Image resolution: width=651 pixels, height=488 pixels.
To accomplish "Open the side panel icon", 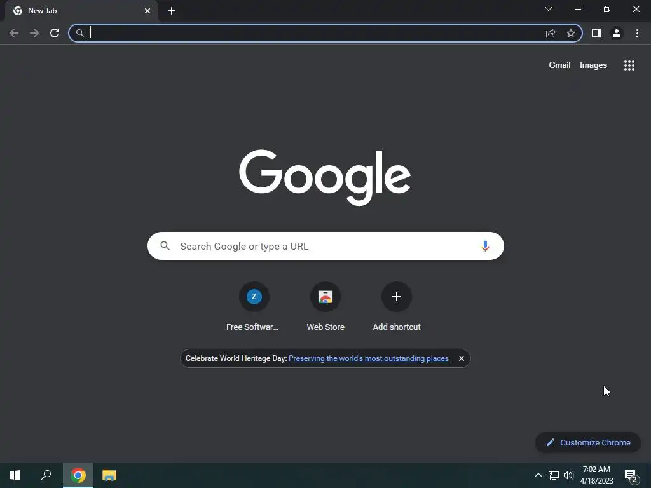I will pos(596,33).
